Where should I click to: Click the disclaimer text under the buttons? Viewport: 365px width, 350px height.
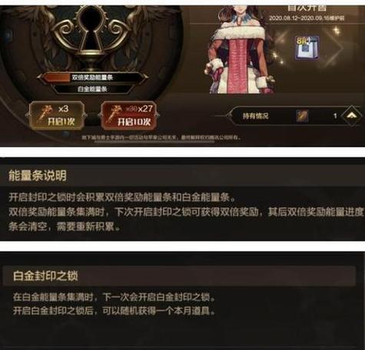(x=161, y=137)
